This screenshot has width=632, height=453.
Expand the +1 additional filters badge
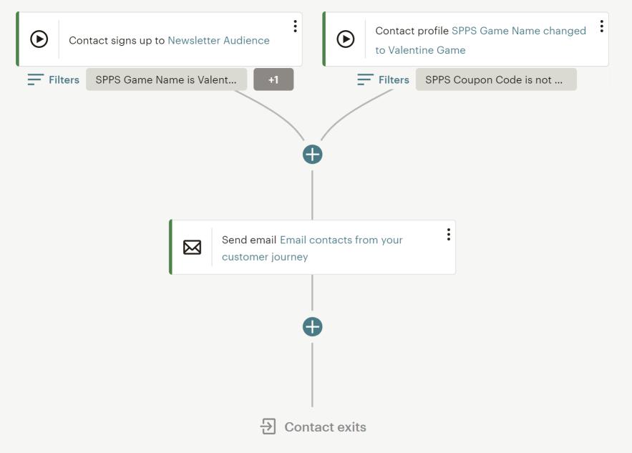pos(273,79)
